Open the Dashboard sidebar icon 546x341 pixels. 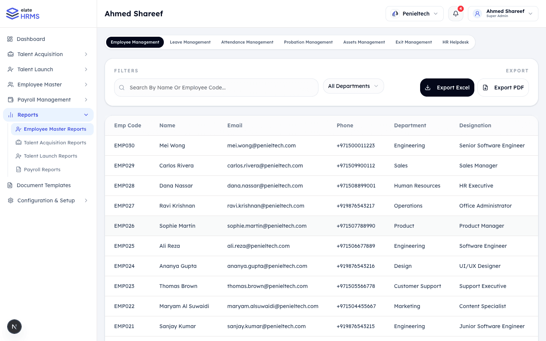tap(10, 39)
